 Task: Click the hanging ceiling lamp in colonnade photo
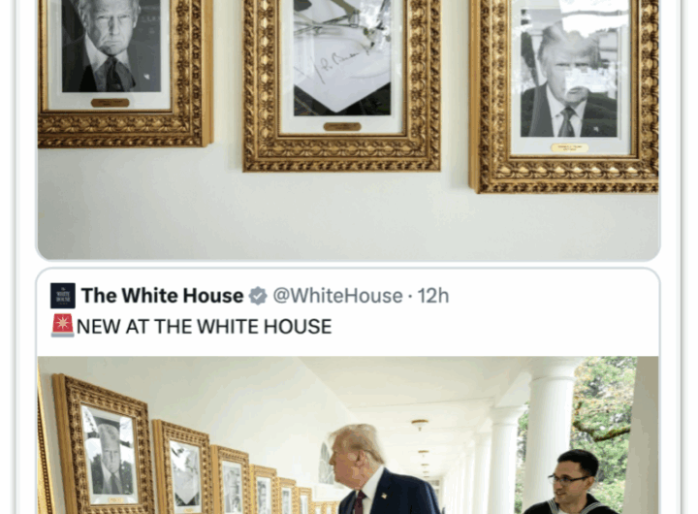(420, 425)
